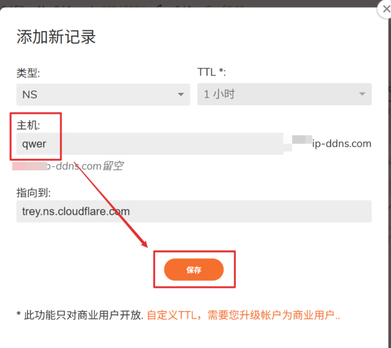Click the 留空 hint text below host field

113,166
